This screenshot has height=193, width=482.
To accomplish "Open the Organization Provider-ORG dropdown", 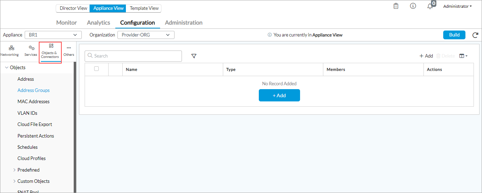I will [146, 35].
